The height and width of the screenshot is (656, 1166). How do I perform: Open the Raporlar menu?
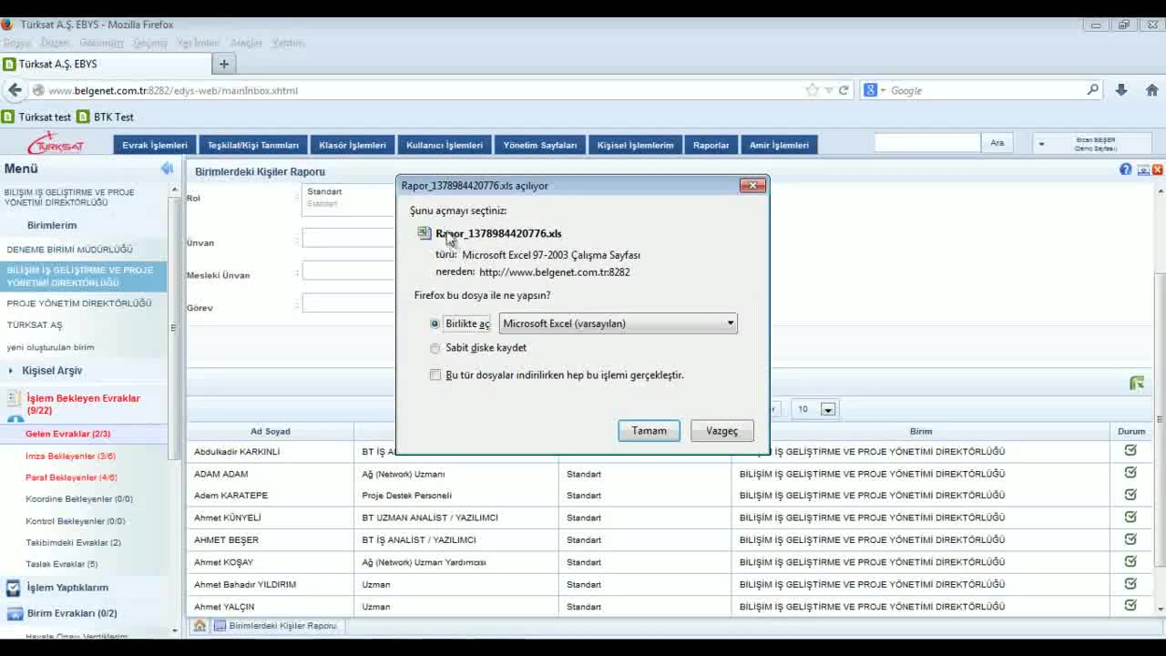coord(711,145)
